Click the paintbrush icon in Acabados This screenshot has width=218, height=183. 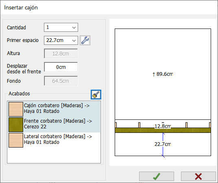[x=96, y=95]
